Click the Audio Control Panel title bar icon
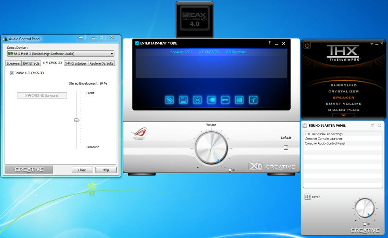This screenshot has height=238, width=388. coord(5,39)
